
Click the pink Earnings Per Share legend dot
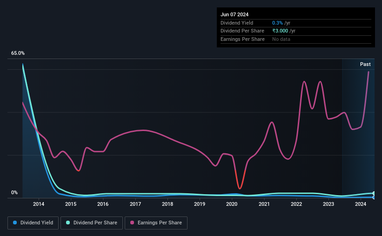(x=132, y=223)
